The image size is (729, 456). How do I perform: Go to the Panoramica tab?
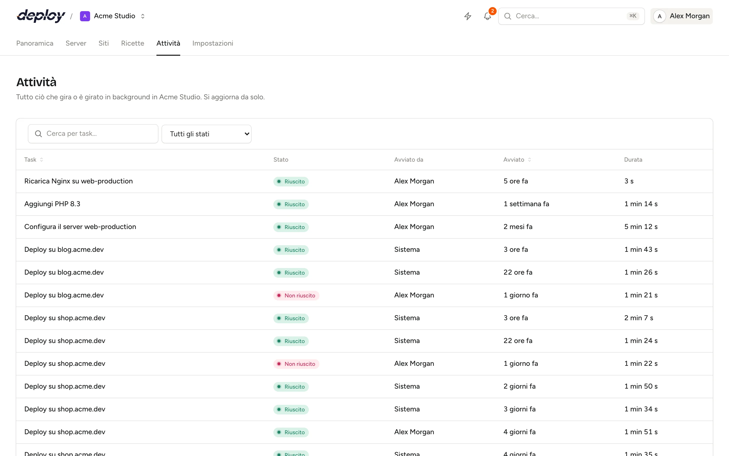click(35, 43)
